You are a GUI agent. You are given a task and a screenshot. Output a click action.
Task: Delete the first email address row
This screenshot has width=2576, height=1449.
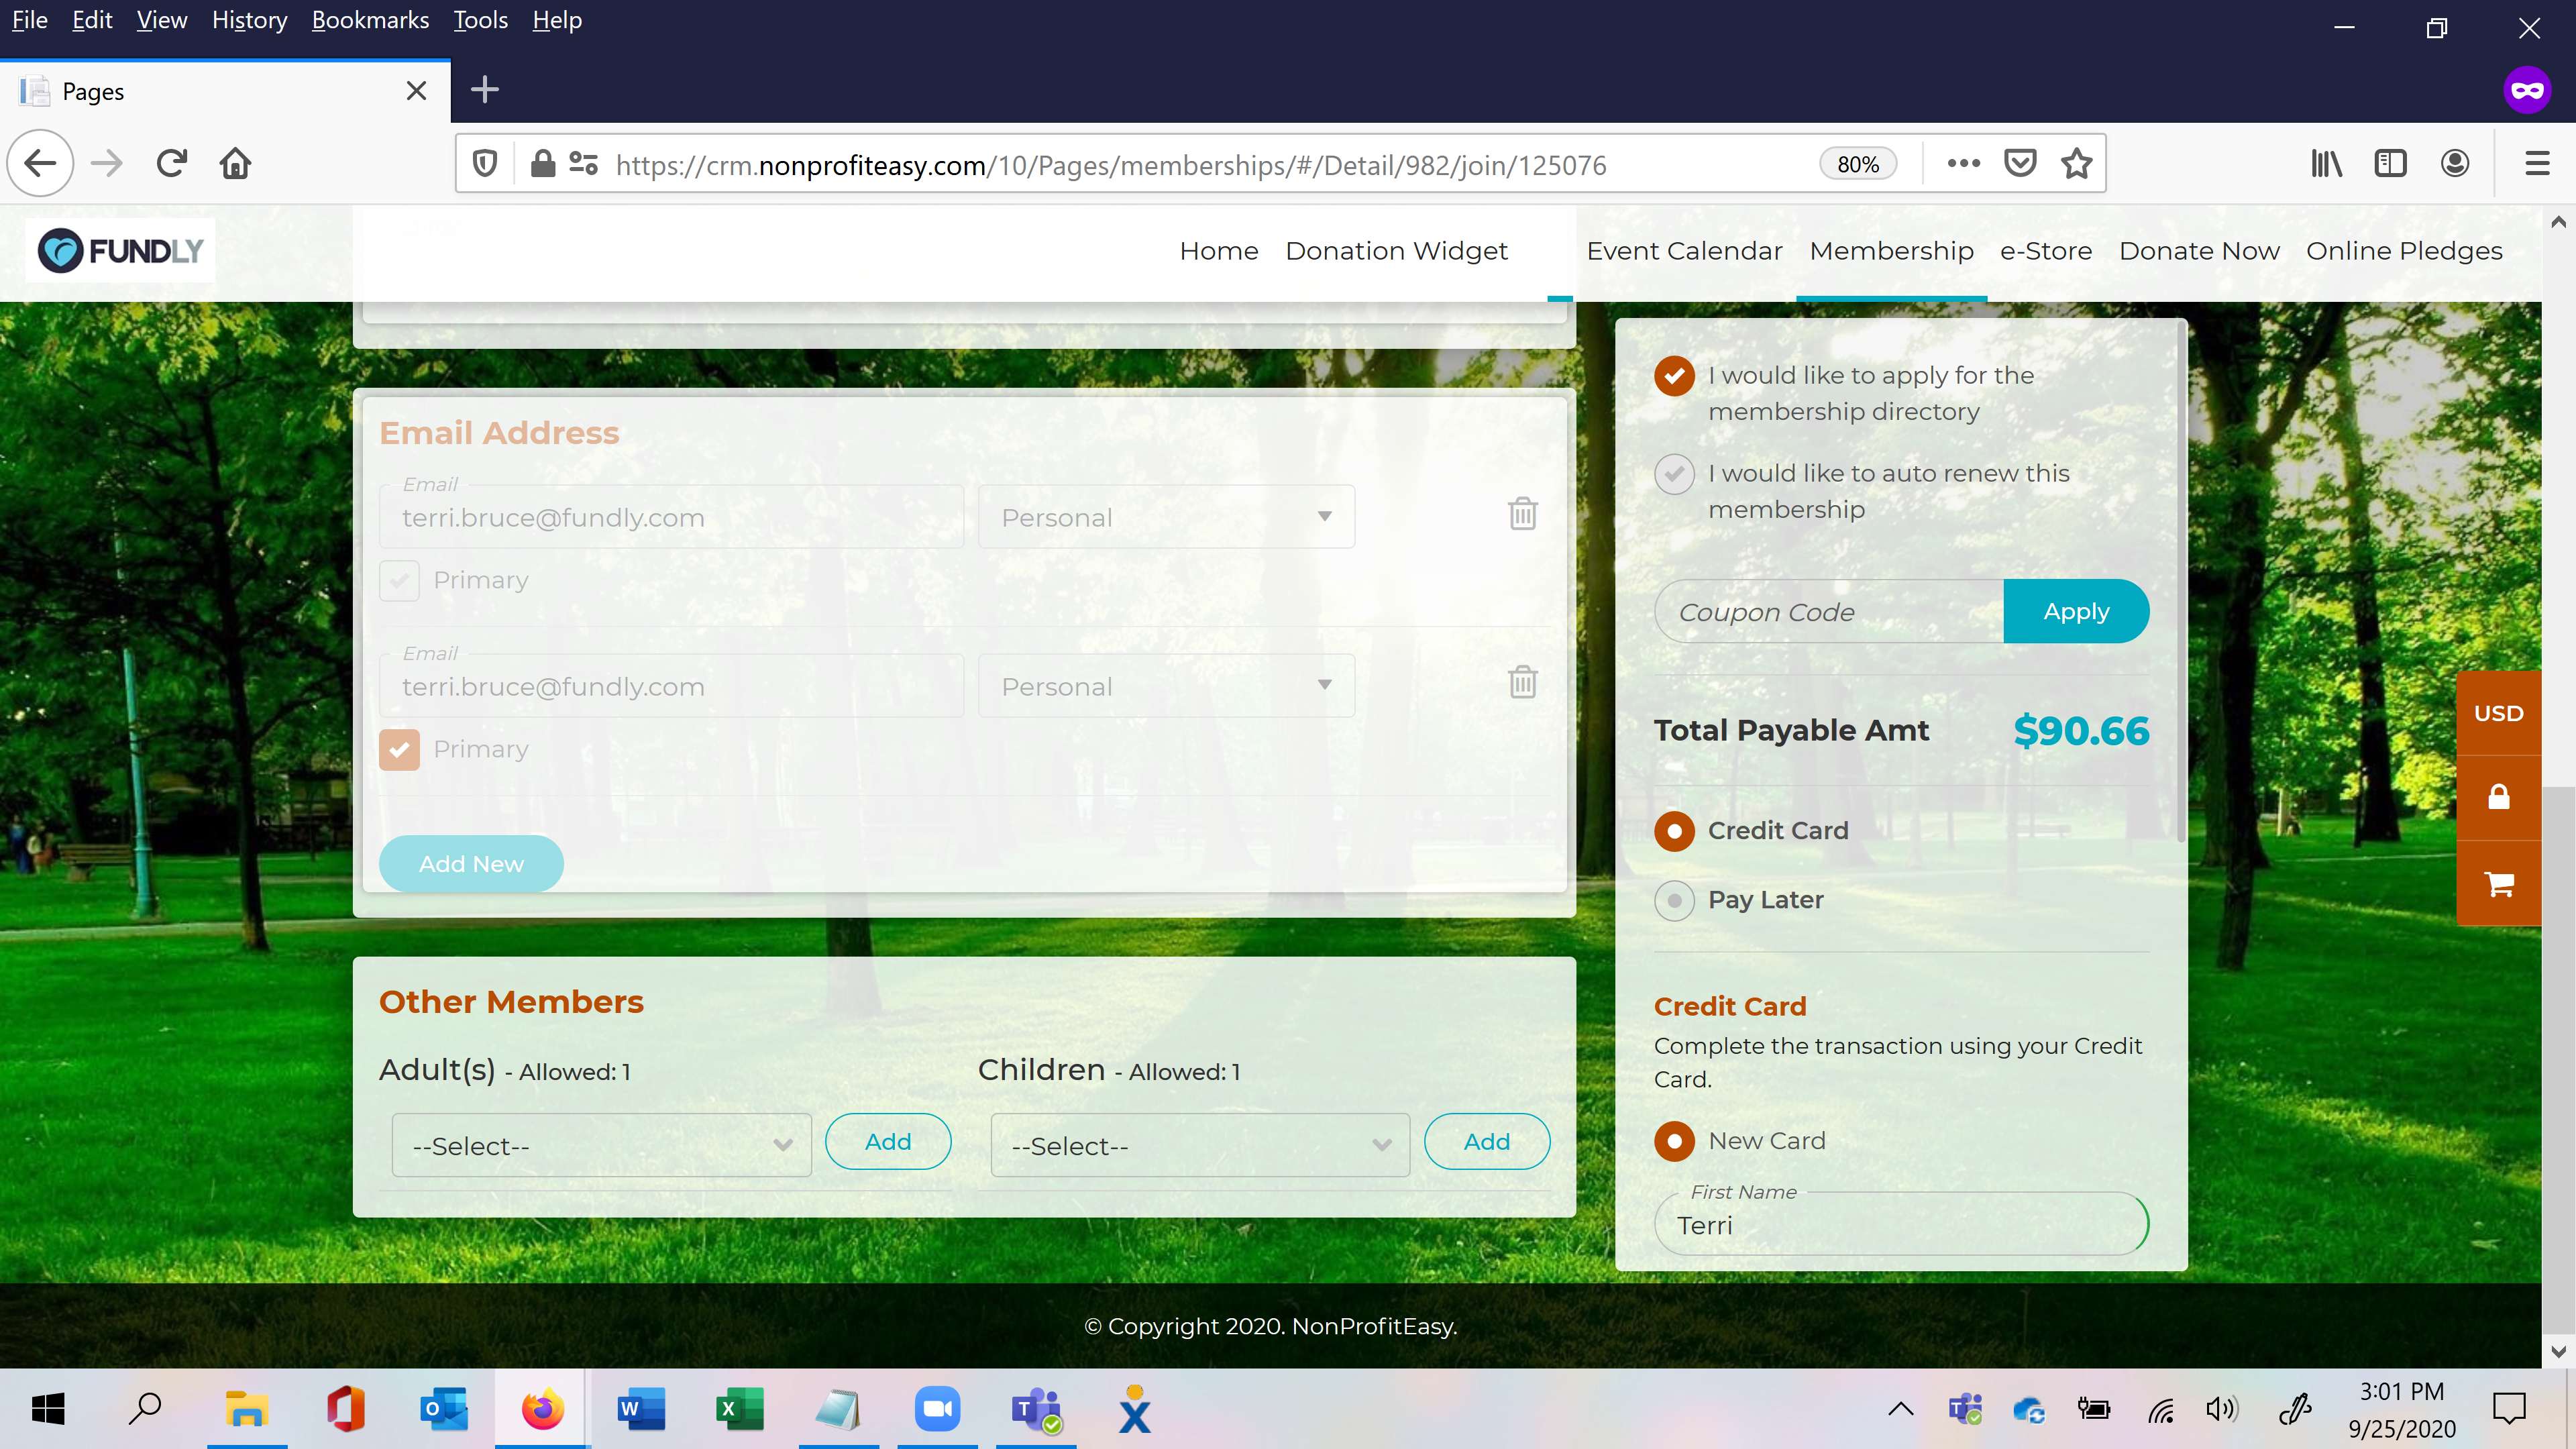tap(1522, 514)
